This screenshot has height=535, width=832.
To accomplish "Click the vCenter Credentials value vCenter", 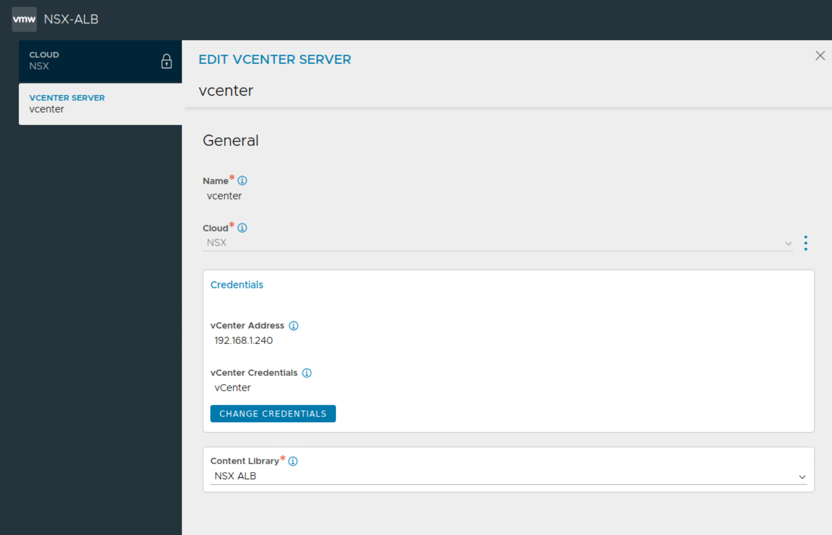I will tap(232, 388).
